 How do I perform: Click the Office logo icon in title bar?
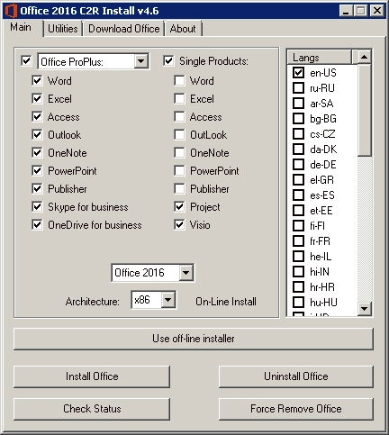[x=11, y=11]
